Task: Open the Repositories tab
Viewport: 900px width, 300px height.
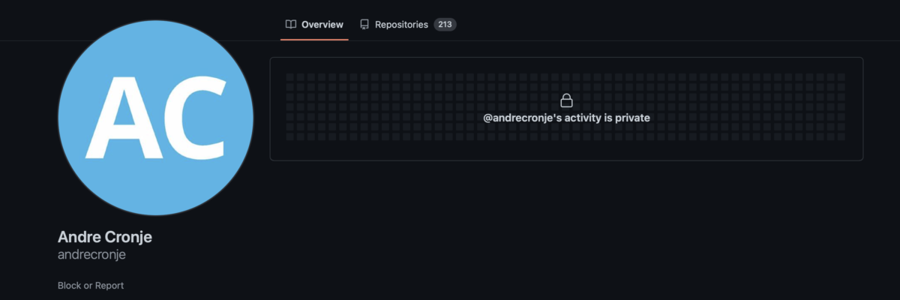Action: click(x=408, y=25)
